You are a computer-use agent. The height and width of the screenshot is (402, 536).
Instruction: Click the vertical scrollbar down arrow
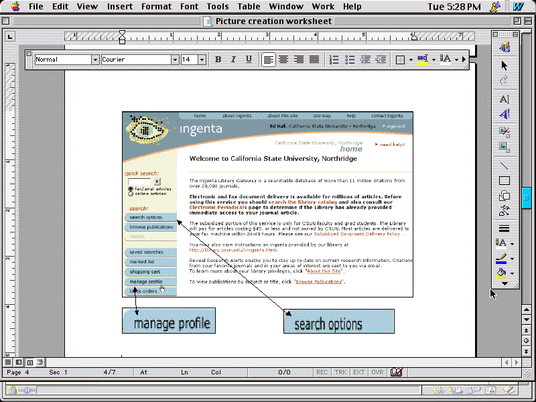point(527,320)
